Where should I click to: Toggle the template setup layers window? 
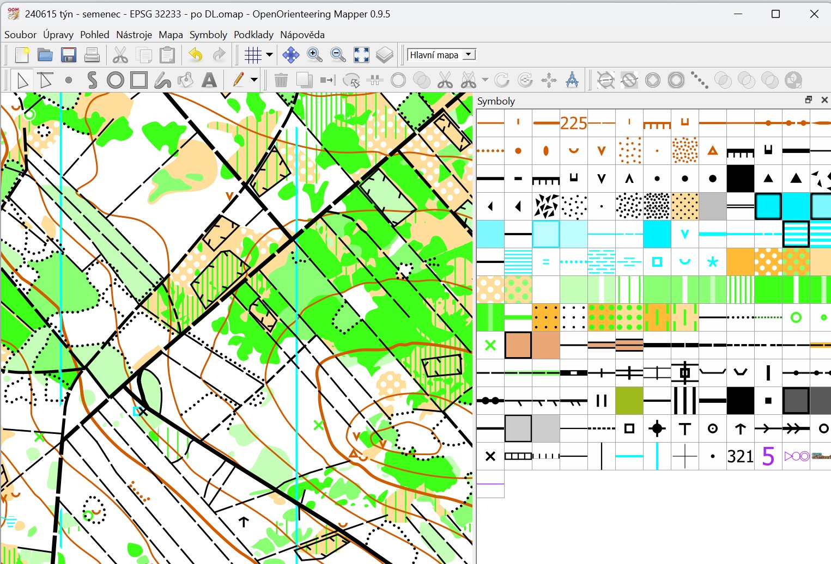click(385, 55)
